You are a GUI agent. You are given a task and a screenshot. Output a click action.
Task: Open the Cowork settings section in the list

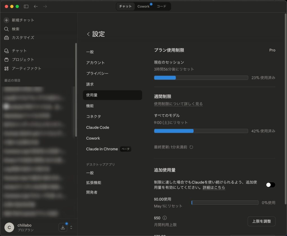pyautogui.click(x=112, y=138)
